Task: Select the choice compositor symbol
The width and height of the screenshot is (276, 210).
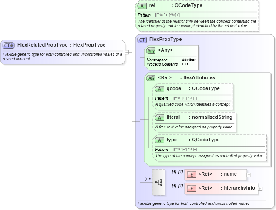Action: 158,182
